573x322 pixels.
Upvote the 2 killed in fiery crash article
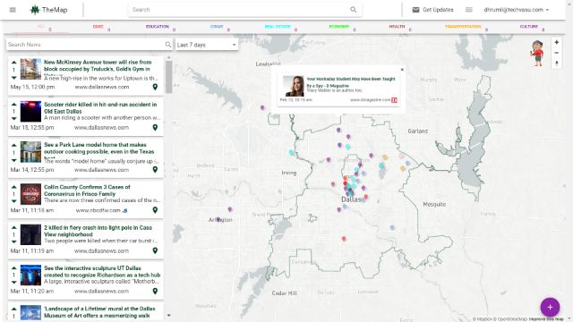(14, 227)
